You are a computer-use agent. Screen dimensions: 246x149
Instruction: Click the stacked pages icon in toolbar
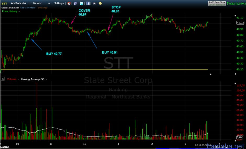click(x=75, y=3)
